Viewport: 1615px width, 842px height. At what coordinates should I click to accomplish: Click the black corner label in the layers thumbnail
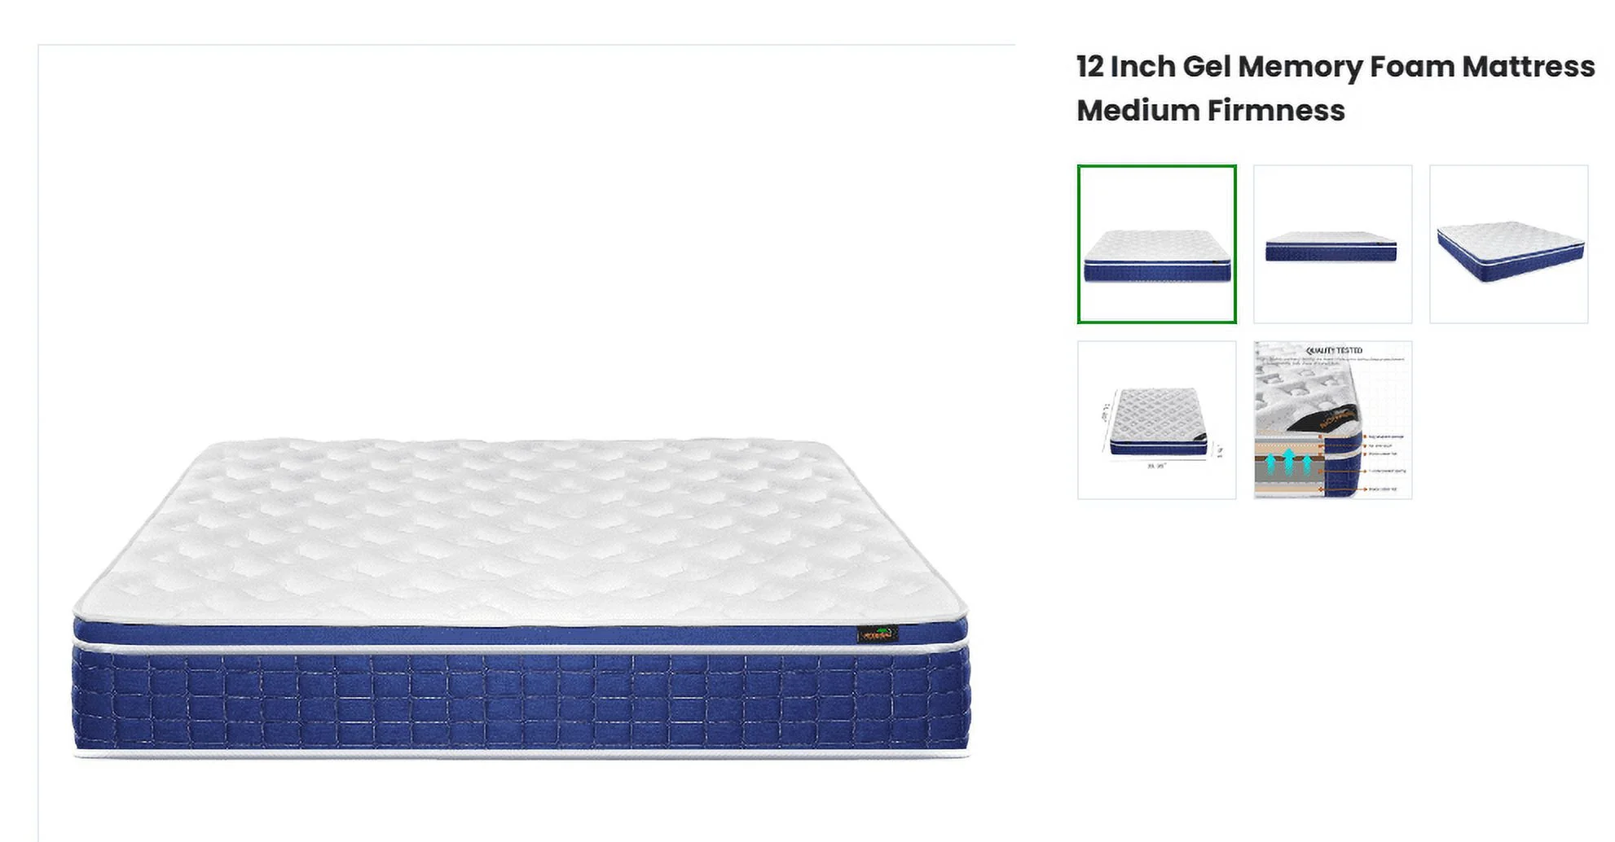pyautogui.click(x=1324, y=418)
